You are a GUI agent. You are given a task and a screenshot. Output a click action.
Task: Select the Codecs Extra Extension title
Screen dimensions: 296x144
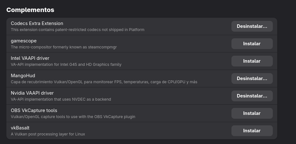pos(37,23)
